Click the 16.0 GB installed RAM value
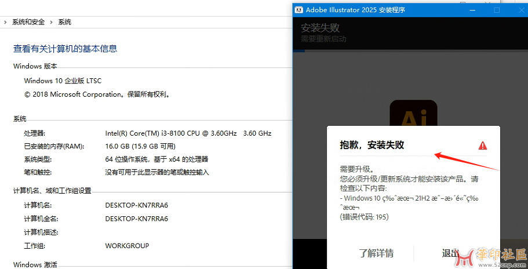Image resolution: width=528 pixels, height=269 pixels. pos(140,146)
